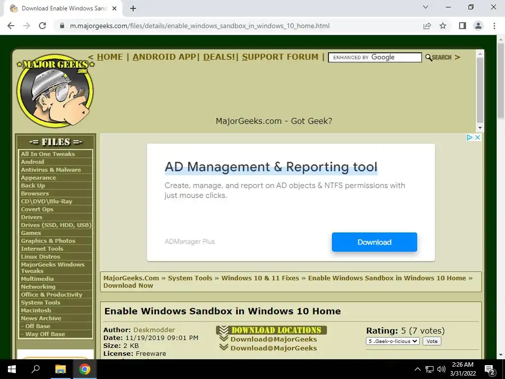Click MajorGeeks.Com breadcrumb link
The width and height of the screenshot is (505, 379).
click(x=131, y=278)
